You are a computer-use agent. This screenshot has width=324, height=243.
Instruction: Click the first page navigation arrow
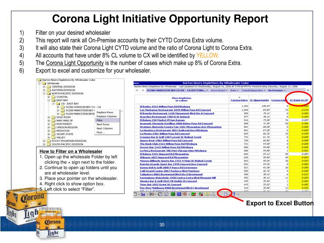point(137,90)
